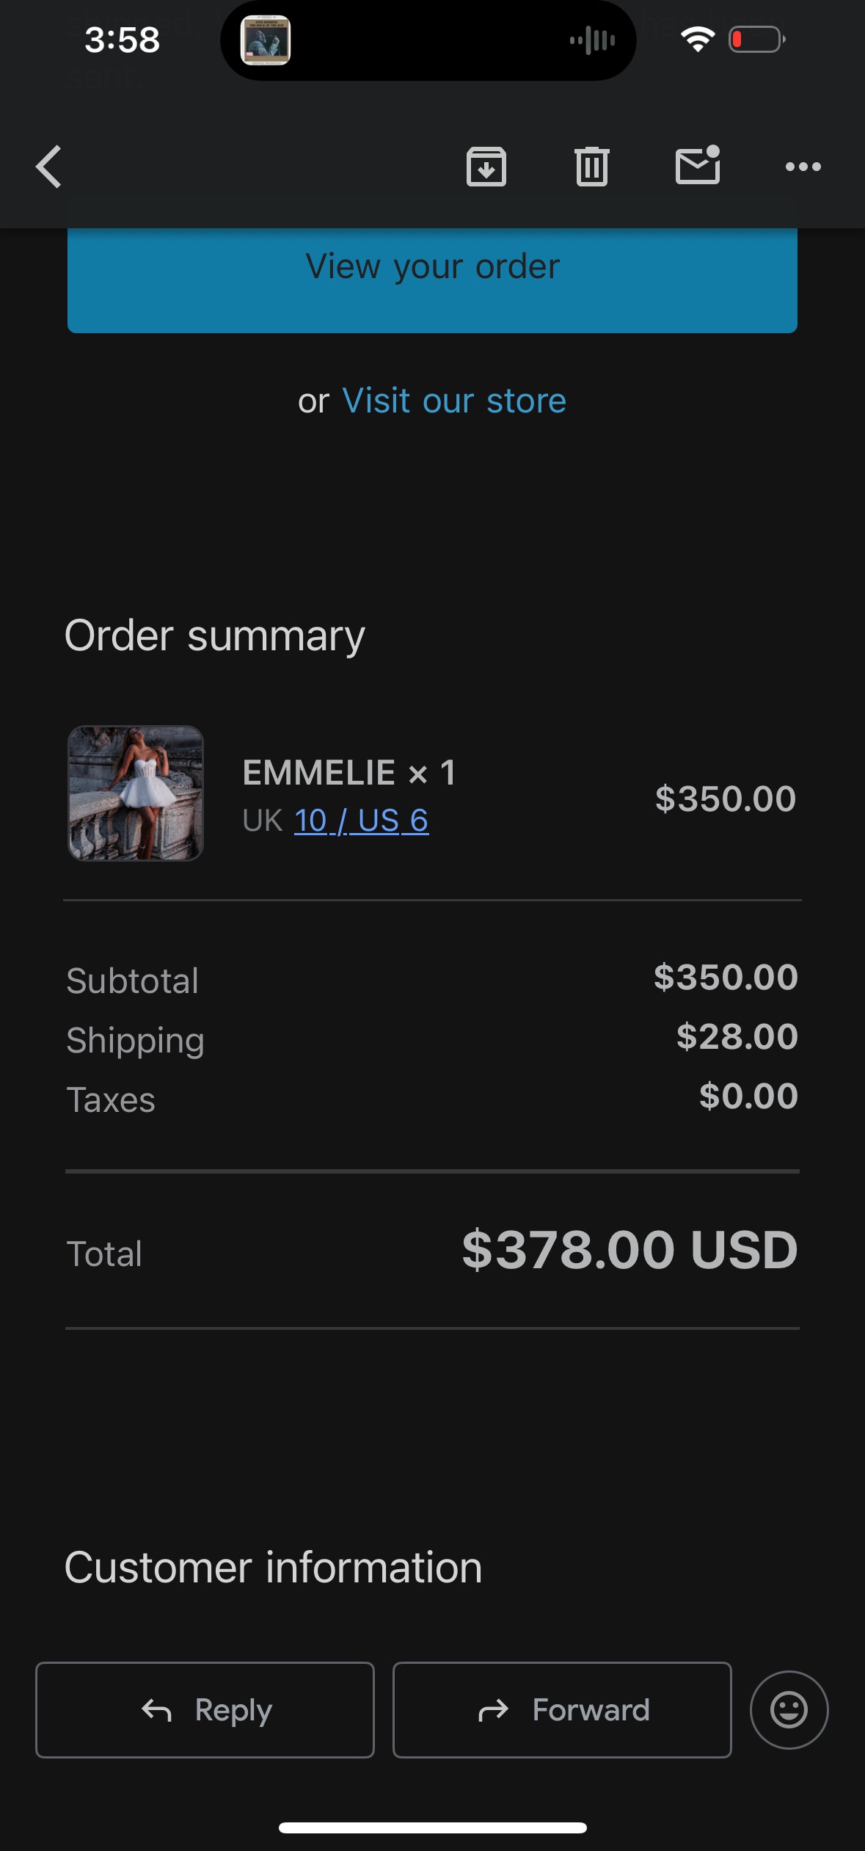Mark email as unread via envelope icon

(697, 166)
